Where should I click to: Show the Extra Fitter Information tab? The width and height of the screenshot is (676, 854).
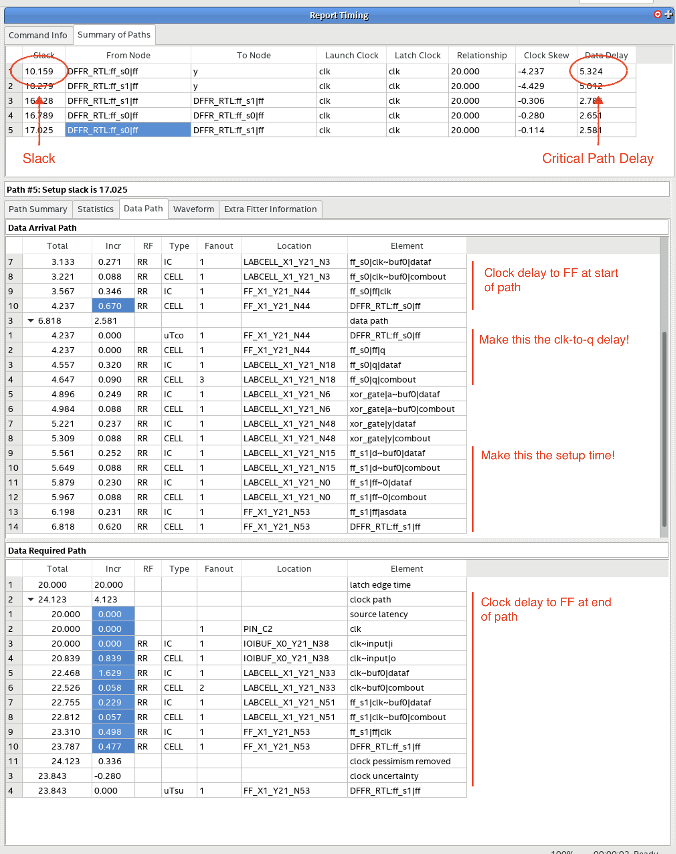pyautogui.click(x=270, y=209)
